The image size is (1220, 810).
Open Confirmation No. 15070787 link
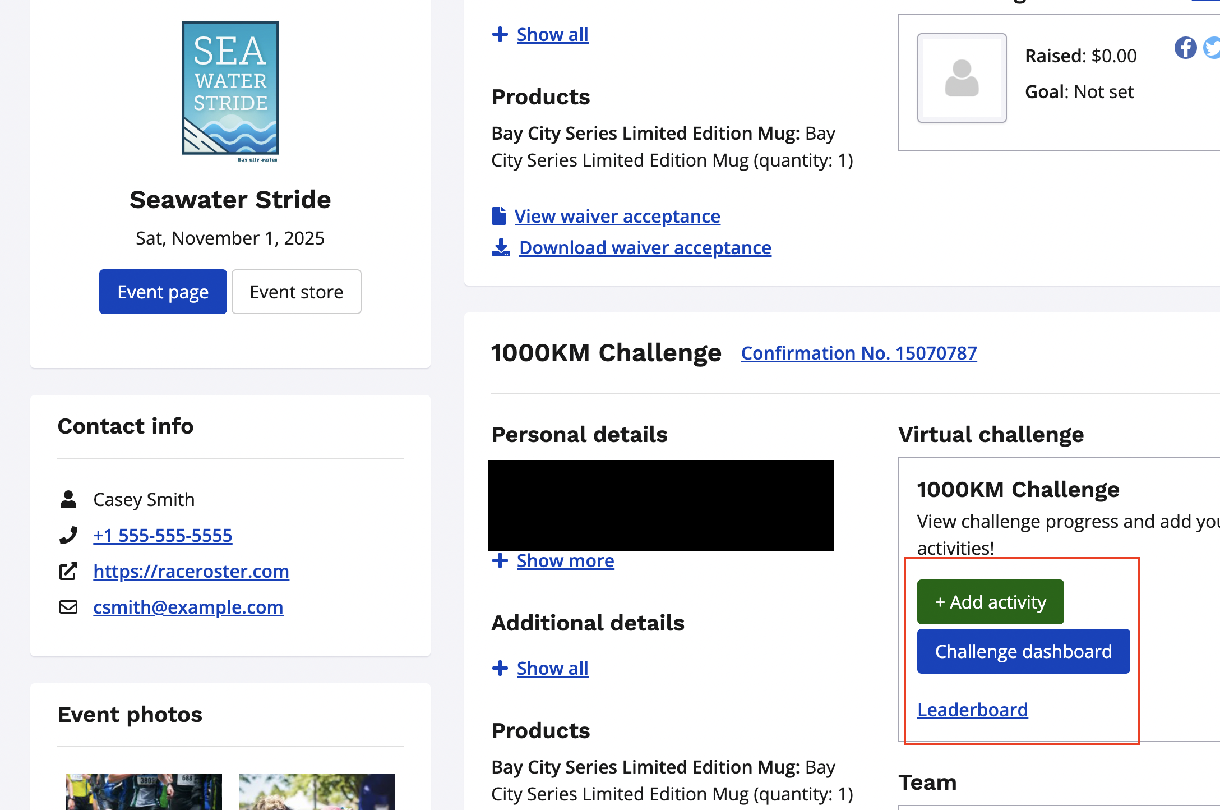(x=858, y=353)
